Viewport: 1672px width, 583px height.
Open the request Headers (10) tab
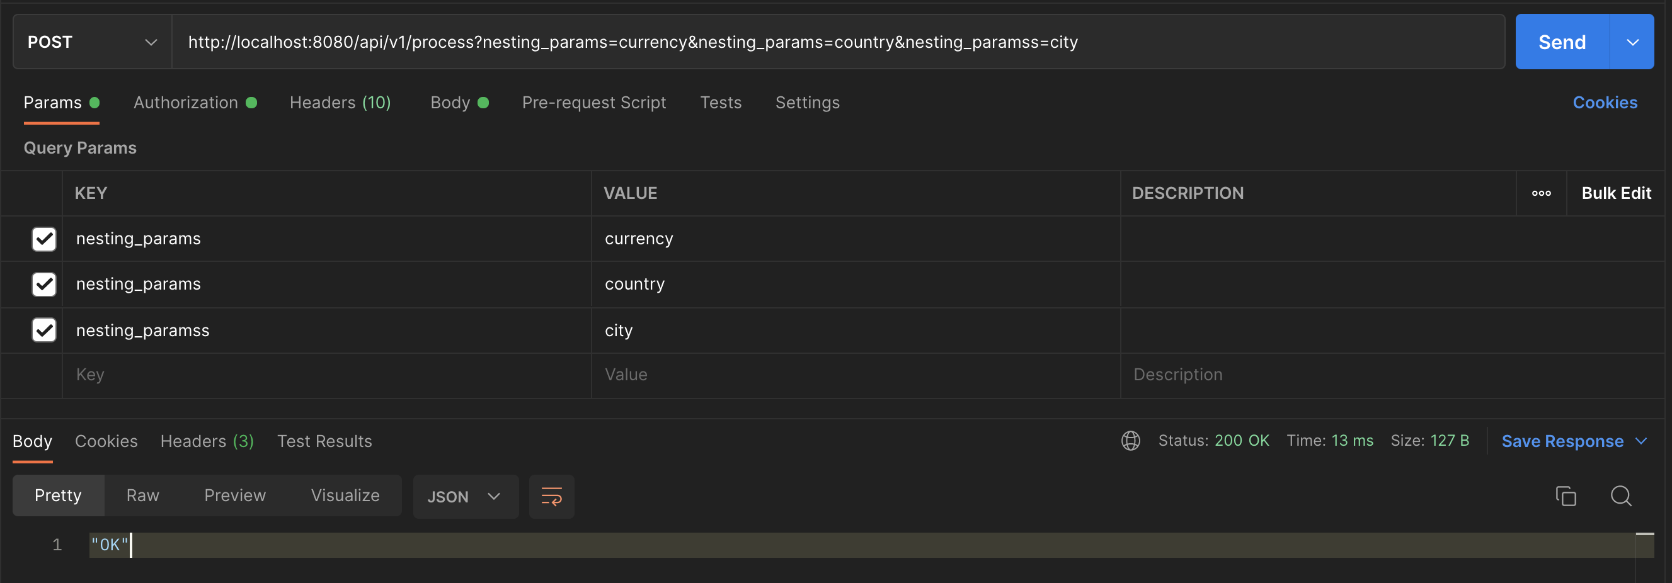(x=340, y=103)
